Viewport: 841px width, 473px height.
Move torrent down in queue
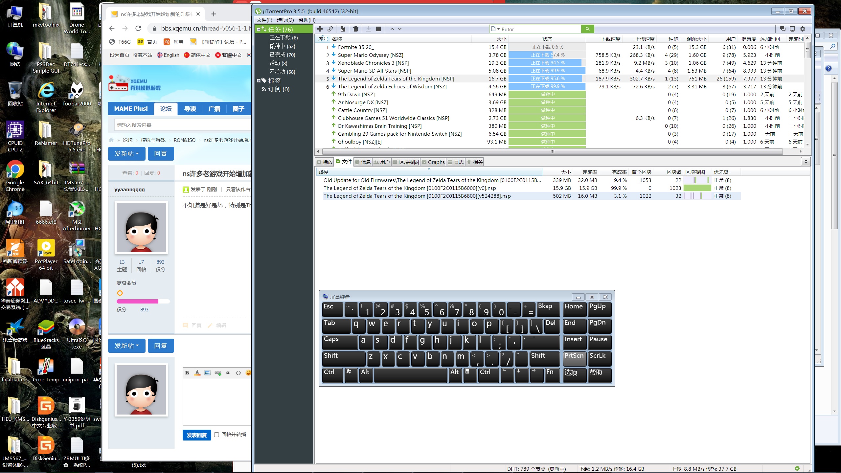click(x=400, y=29)
